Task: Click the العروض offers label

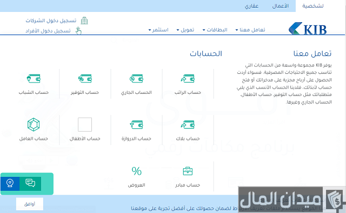Action: (136, 185)
